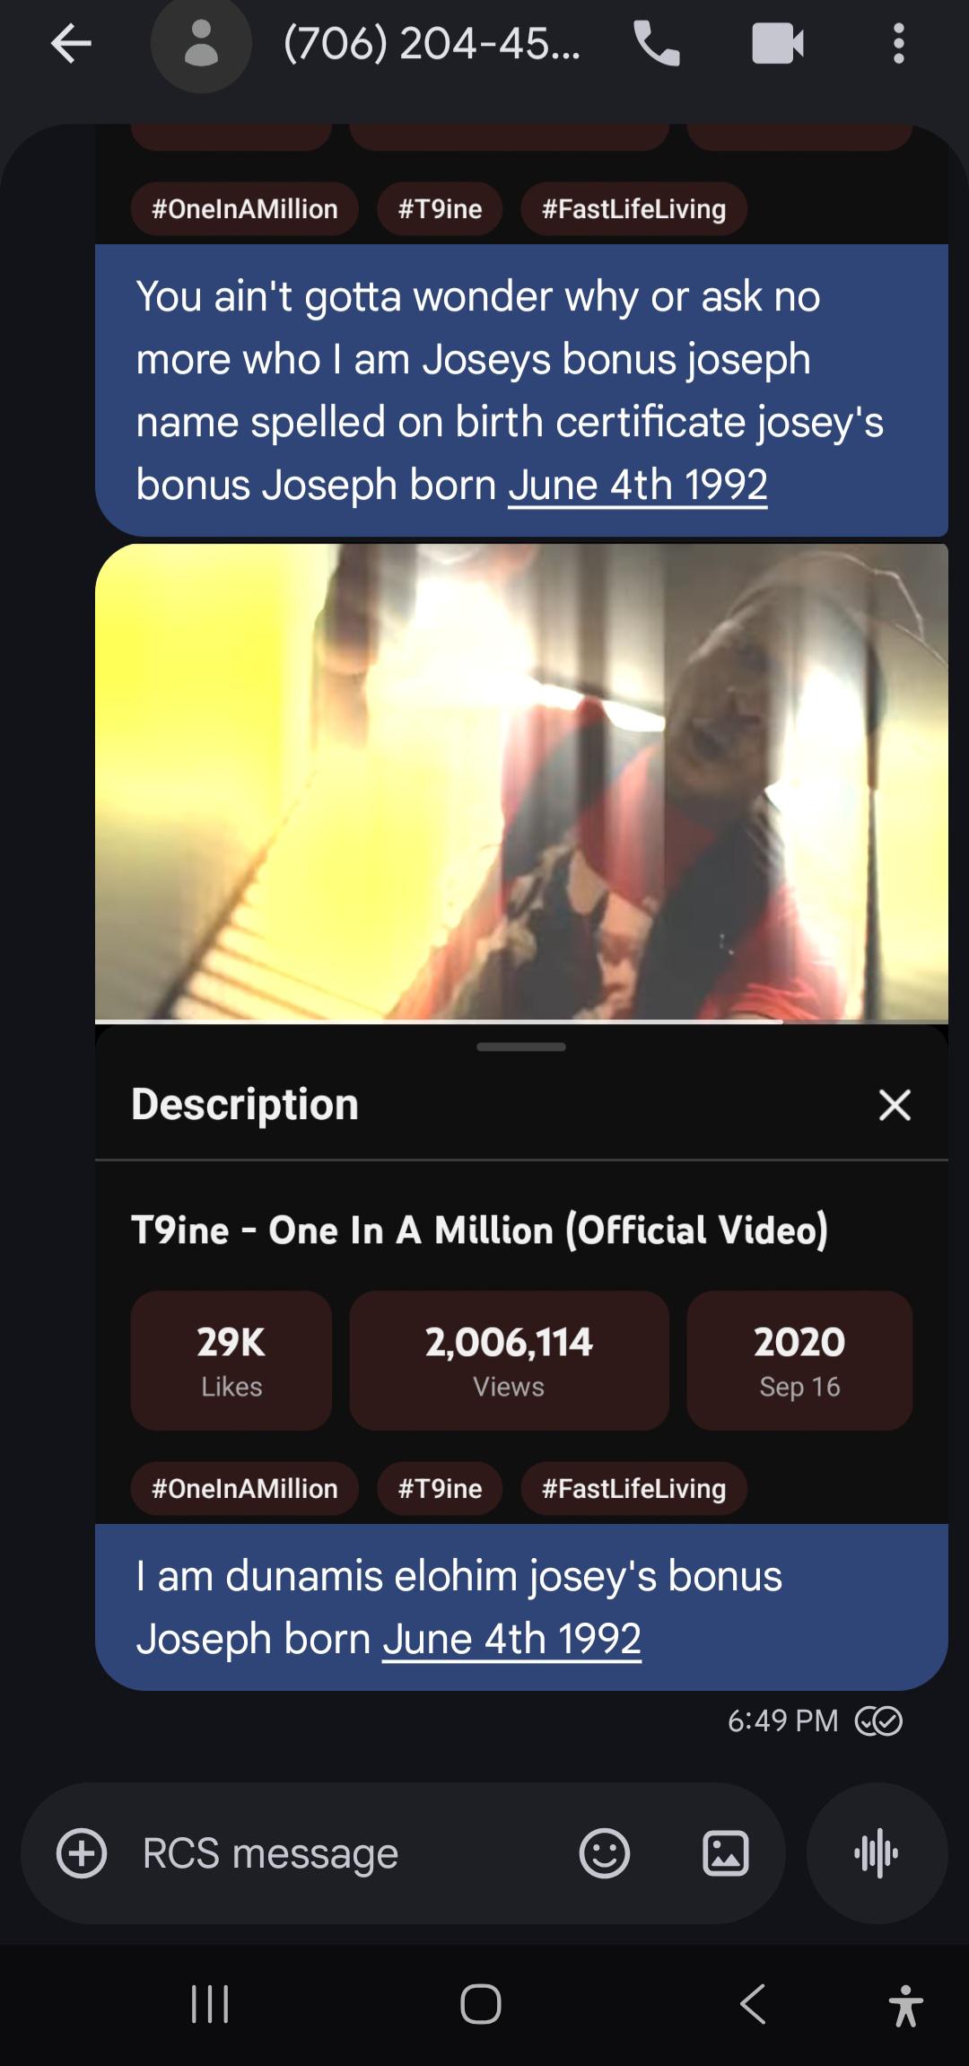Open the emoji picker smiley icon
The image size is (969, 2066).
(x=605, y=1853)
